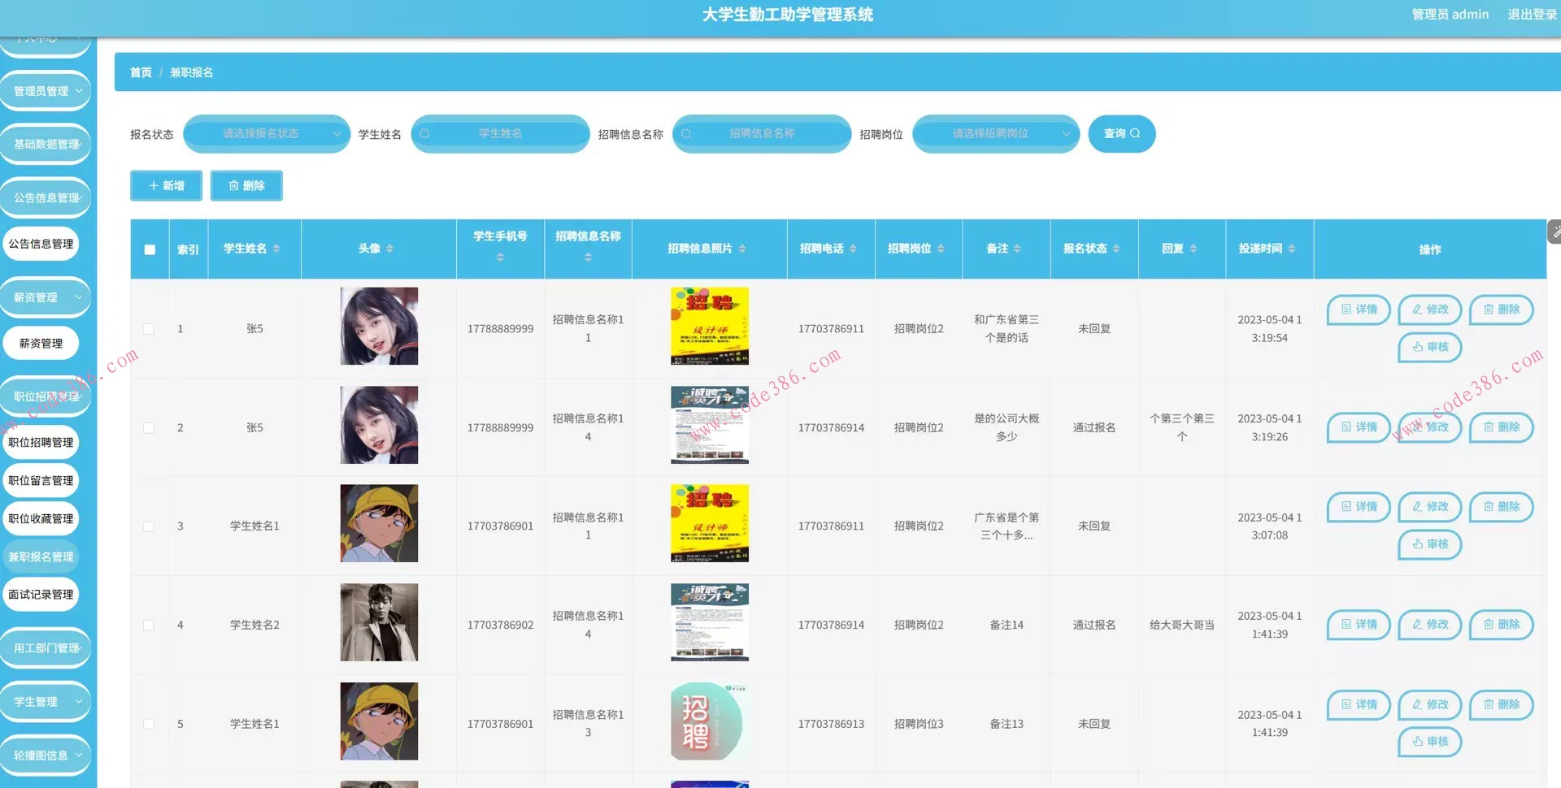Click the 首页 breadcrumb link

tap(140, 72)
